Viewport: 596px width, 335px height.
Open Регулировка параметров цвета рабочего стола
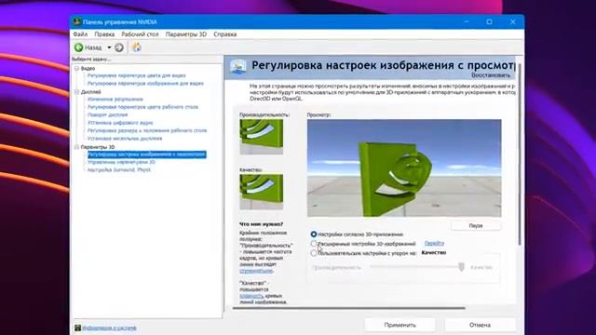(142, 107)
